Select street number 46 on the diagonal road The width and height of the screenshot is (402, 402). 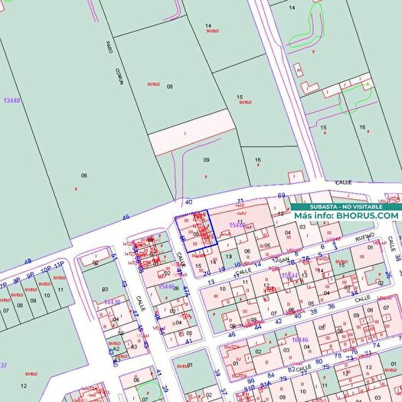(x=126, y=217)
